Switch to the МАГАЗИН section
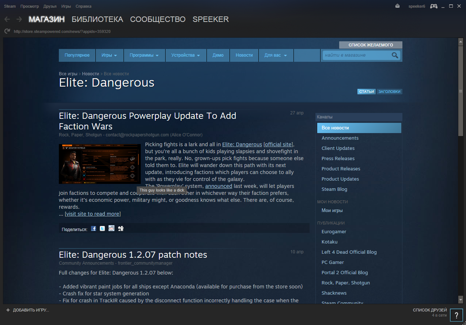This screenshot has height=325, width=466. point(47,19)
